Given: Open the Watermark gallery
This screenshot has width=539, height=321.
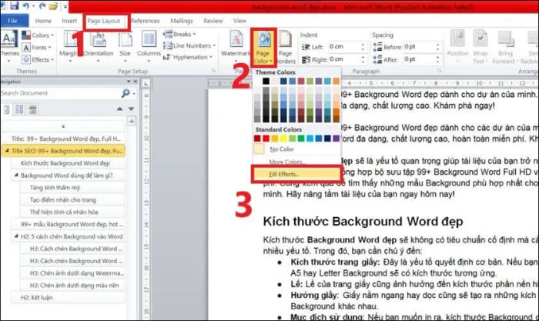Looking at the screenshot, I should click(237, 46).
